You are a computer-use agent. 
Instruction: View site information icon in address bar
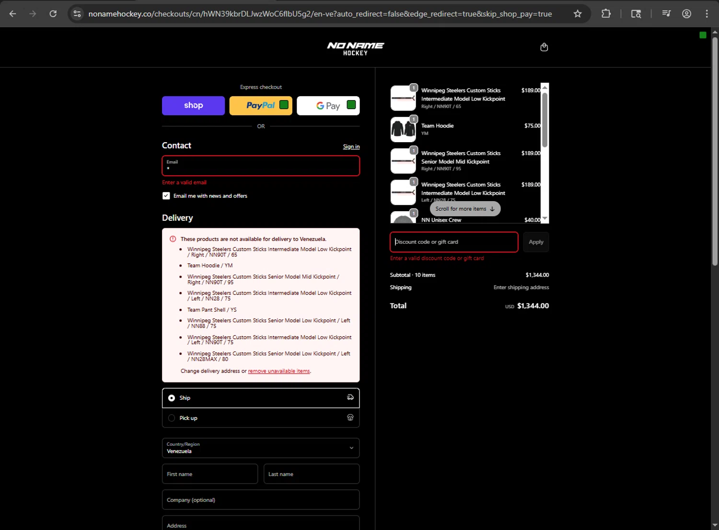pos(77,14)
